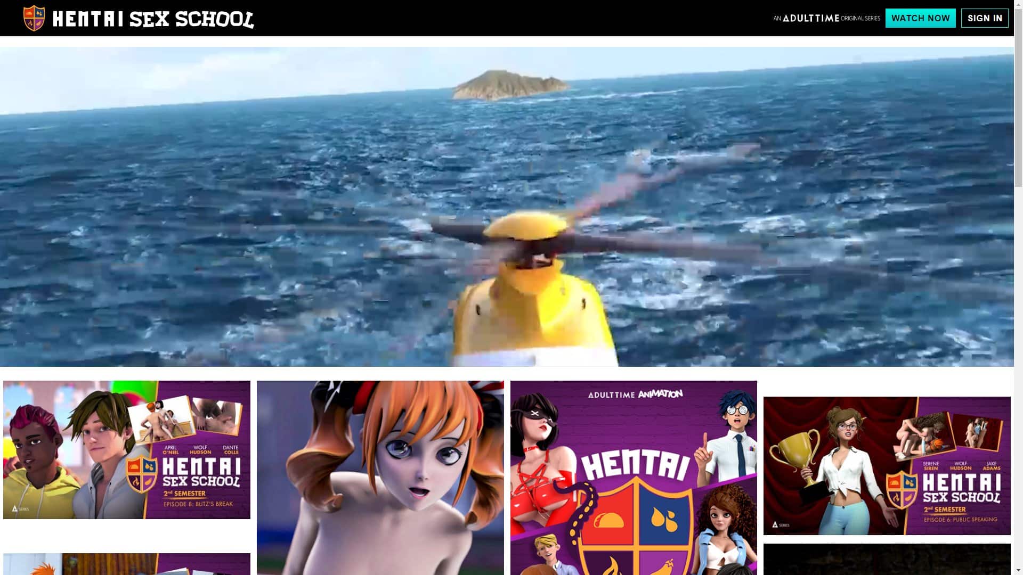Click the SIGN IN button
Viewport: 1023px width, 575px height.
tap(985, 18)
